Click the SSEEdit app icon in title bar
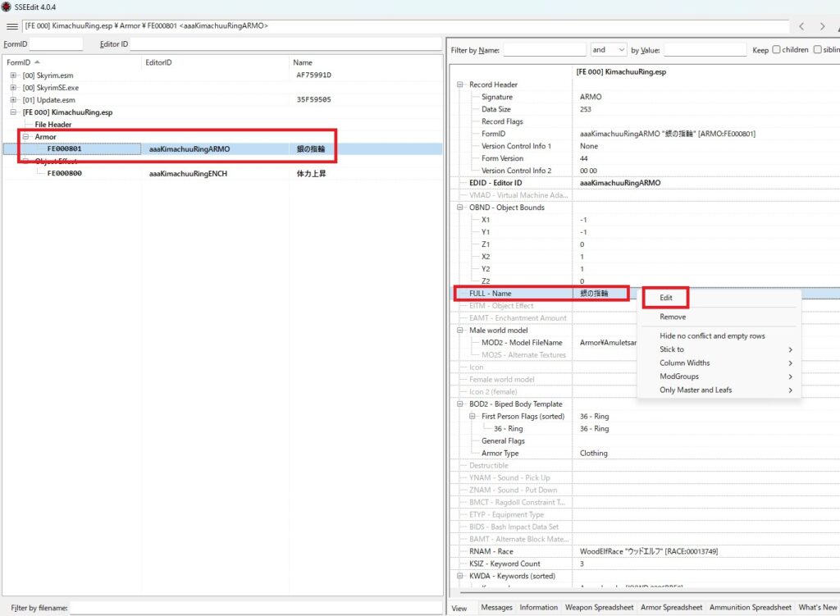840x616 pixels. pyautogui.click(x=7, y=7)
